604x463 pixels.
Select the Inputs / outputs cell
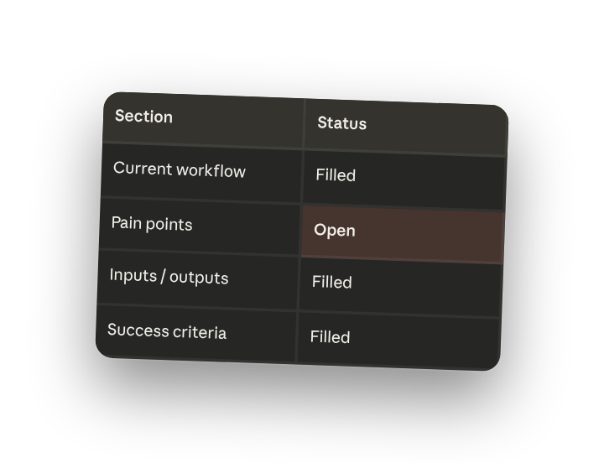(x=198, y=279)
